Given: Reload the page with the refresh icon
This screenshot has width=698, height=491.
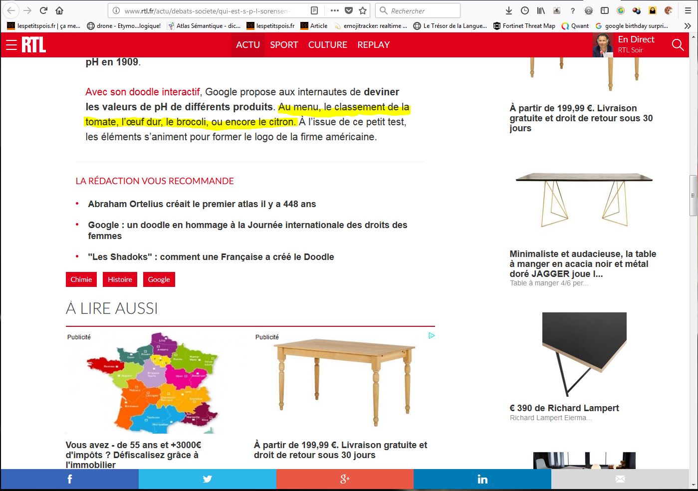Looking at the screenshot, I should [43, 10].
